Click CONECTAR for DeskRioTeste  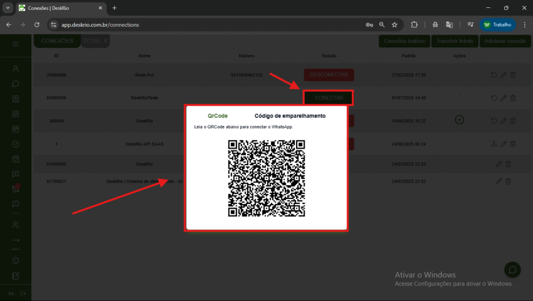tap(329, 98)
